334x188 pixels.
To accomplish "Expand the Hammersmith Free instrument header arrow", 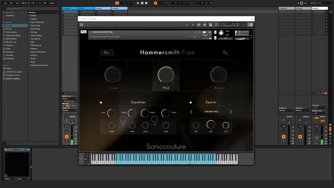I will point(90,32).
